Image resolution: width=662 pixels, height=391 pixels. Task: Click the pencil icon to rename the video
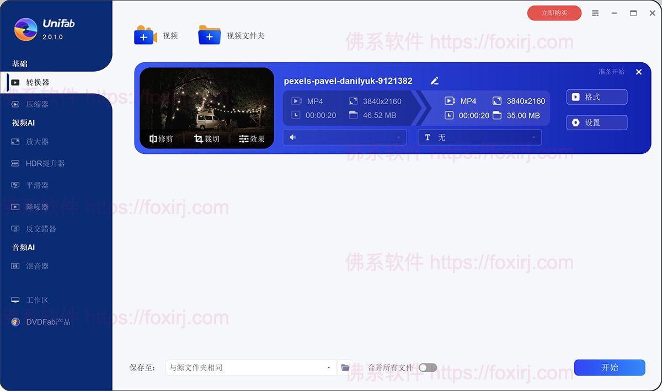(434, 81)
